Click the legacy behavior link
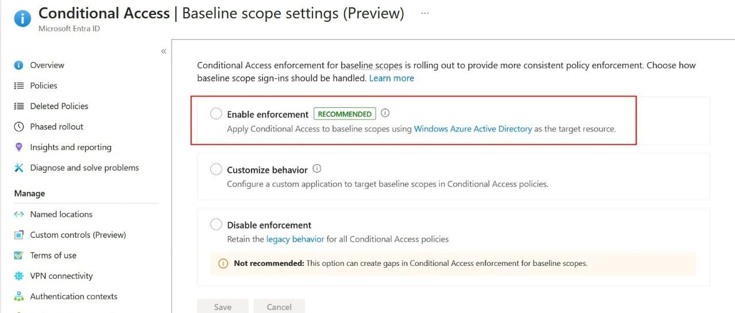The height and width of the screenshot is (313, 735). [295, 239]
